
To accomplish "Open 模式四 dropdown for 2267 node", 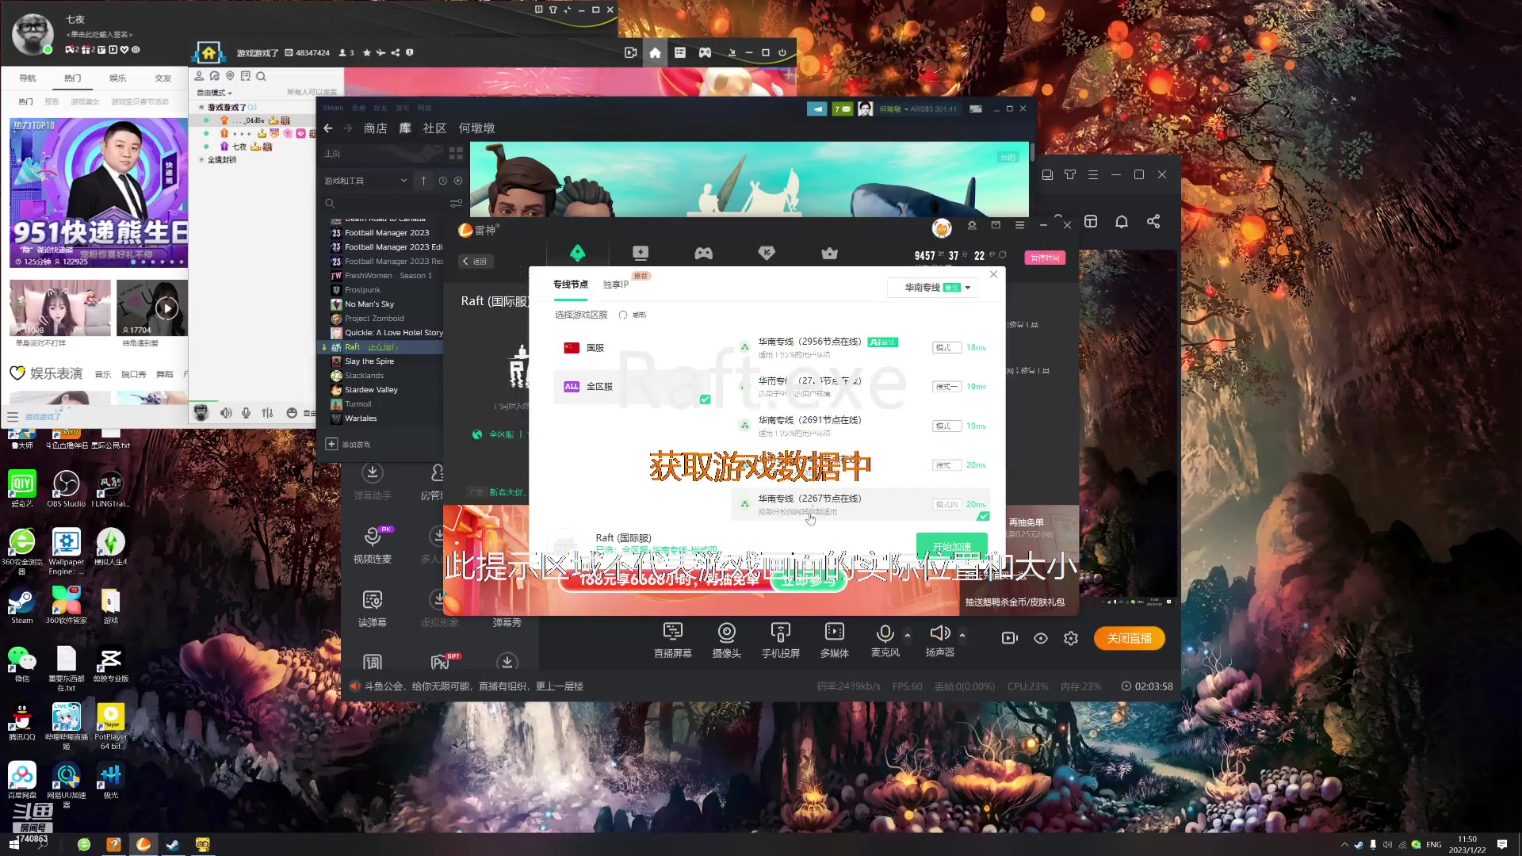I will [946, 505].
